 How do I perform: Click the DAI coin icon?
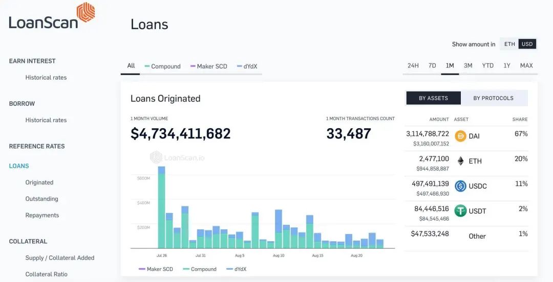click(x=460, y=136)
